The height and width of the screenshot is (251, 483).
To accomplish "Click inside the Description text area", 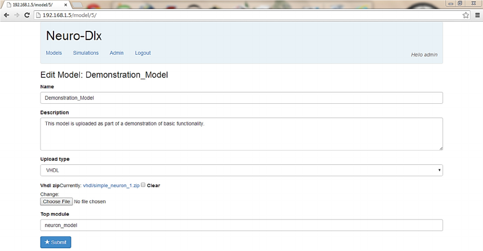I will click(241, 134).
